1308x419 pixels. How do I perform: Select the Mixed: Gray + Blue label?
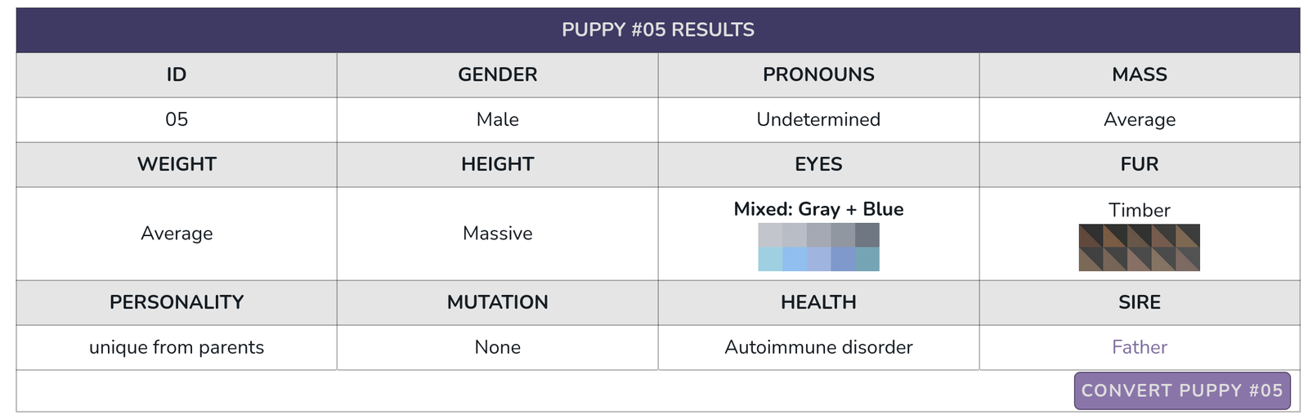818,209
